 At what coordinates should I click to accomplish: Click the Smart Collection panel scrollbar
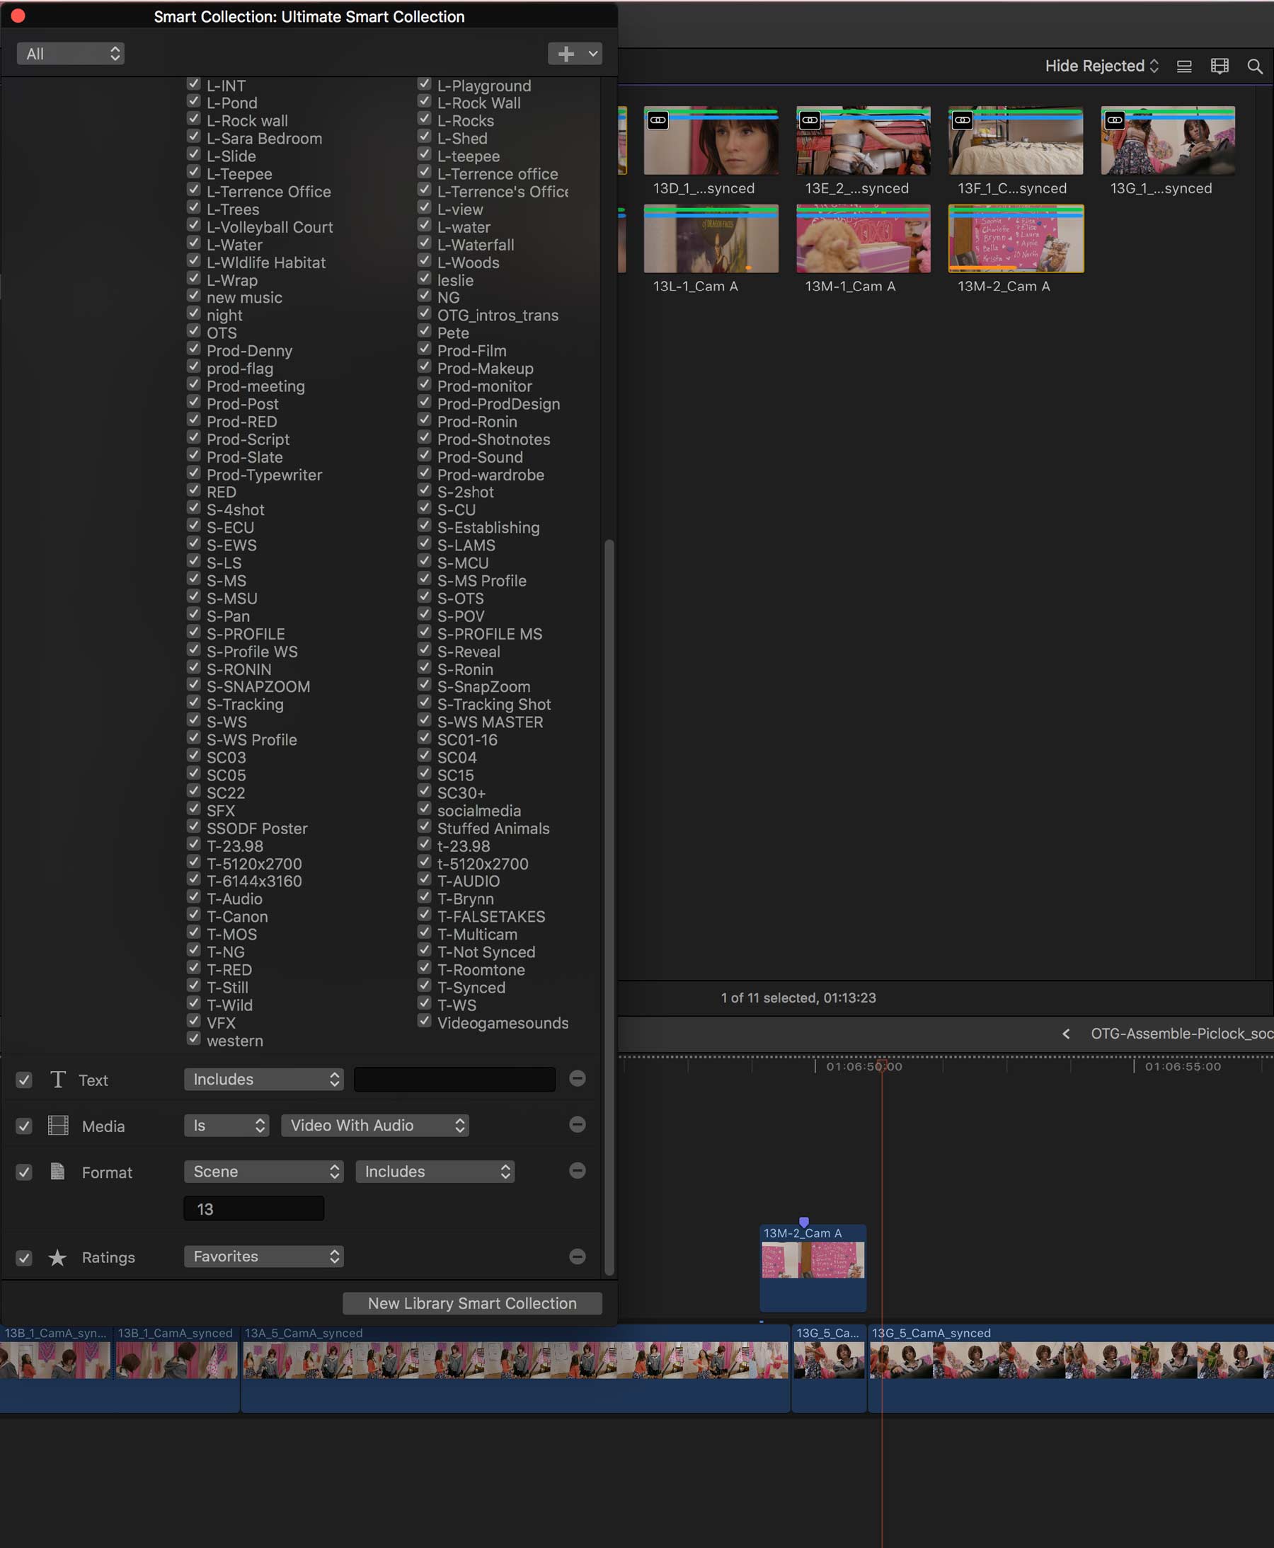tap(609, 907)
